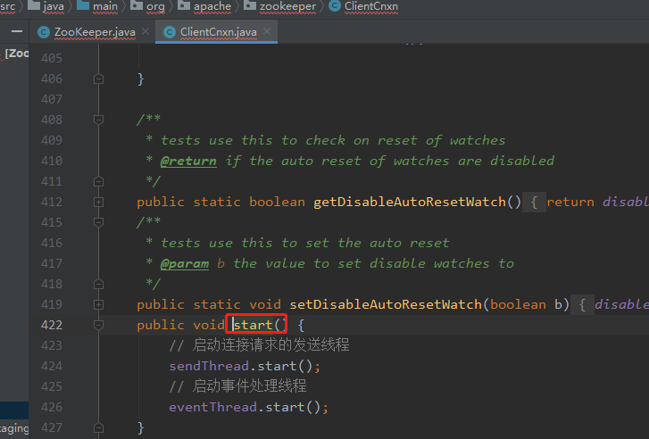Screen dimensions: 649x439
Task: Click the @param Javadoc tag
Action: coord(184,263)
